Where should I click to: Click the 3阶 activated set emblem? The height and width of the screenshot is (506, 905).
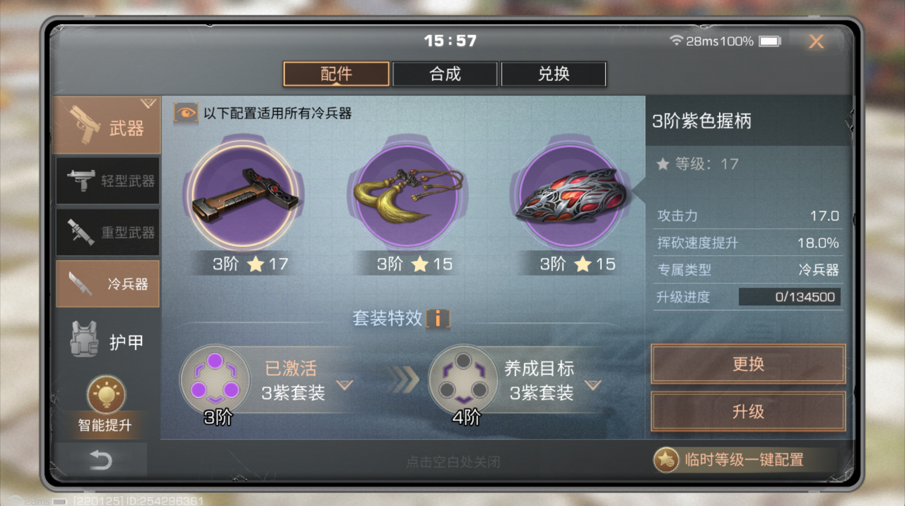pos(215,379)
